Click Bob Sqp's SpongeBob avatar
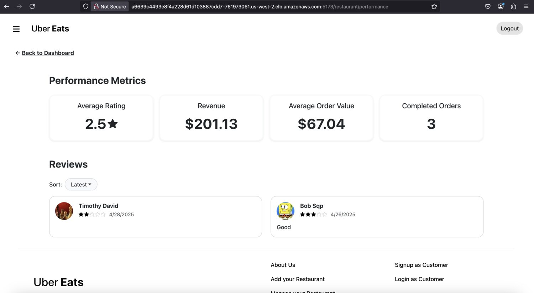This screenshot has width=534, height=293. pos(286,211)
